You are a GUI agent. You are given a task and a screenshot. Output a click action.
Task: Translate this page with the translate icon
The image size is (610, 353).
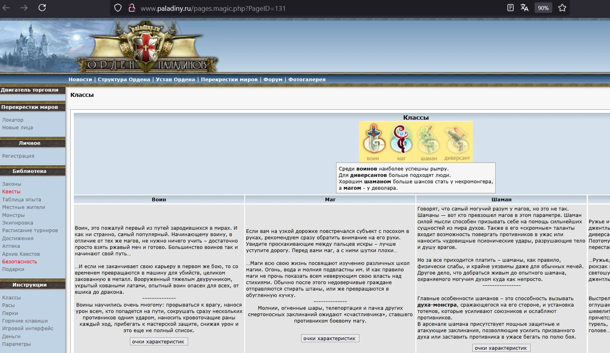[525, 8]
